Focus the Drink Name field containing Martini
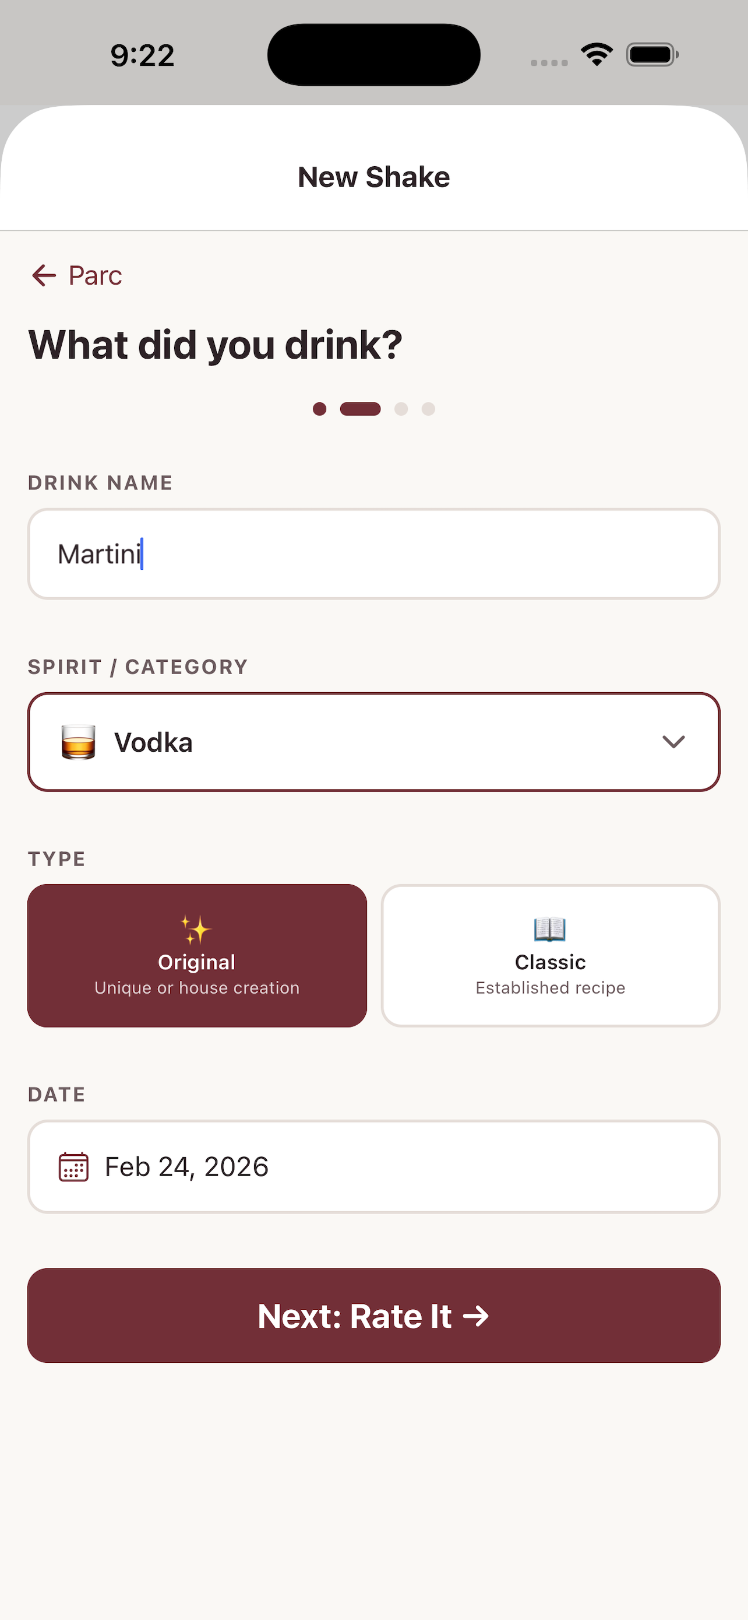Image resolution: width=748 pixels, height=1620 pixels. [x=373, y=554]
